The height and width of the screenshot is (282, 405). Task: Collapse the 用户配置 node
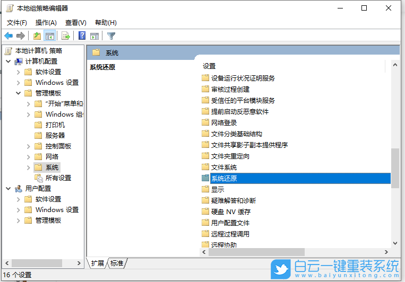8,189
